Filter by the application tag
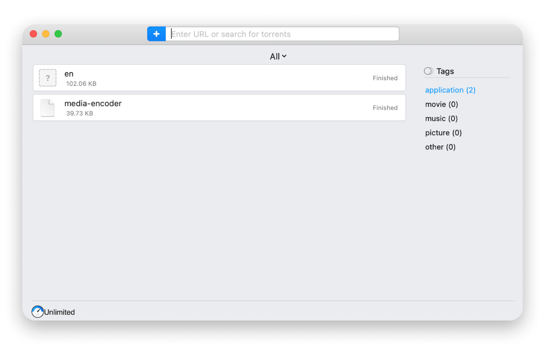543x353 pixels. pos(450,90)
